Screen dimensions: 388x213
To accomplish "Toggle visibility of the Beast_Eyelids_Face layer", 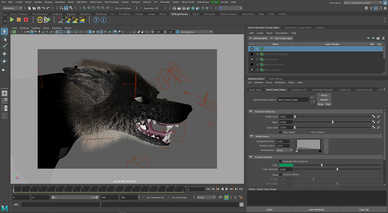I will 252,64.
